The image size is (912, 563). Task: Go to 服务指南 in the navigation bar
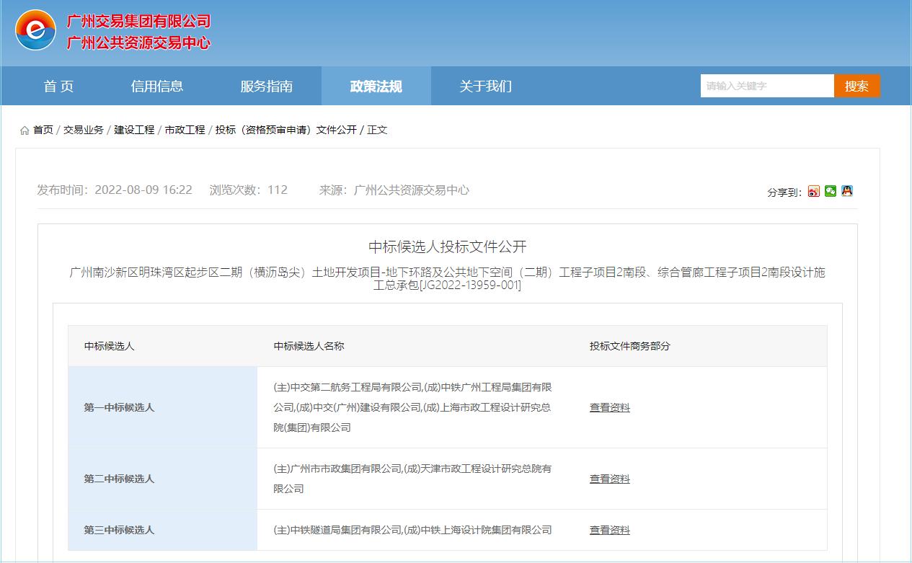coord(266,87)
